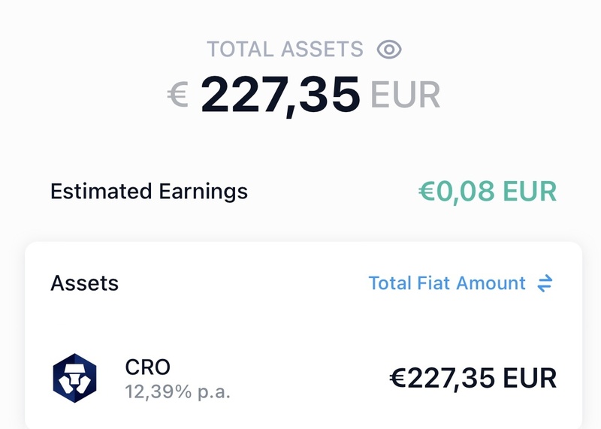Click the swap arrows icon next to Total Fiat Amount
The height and width of the screenshot is (429, 601).
click(545, 283)
